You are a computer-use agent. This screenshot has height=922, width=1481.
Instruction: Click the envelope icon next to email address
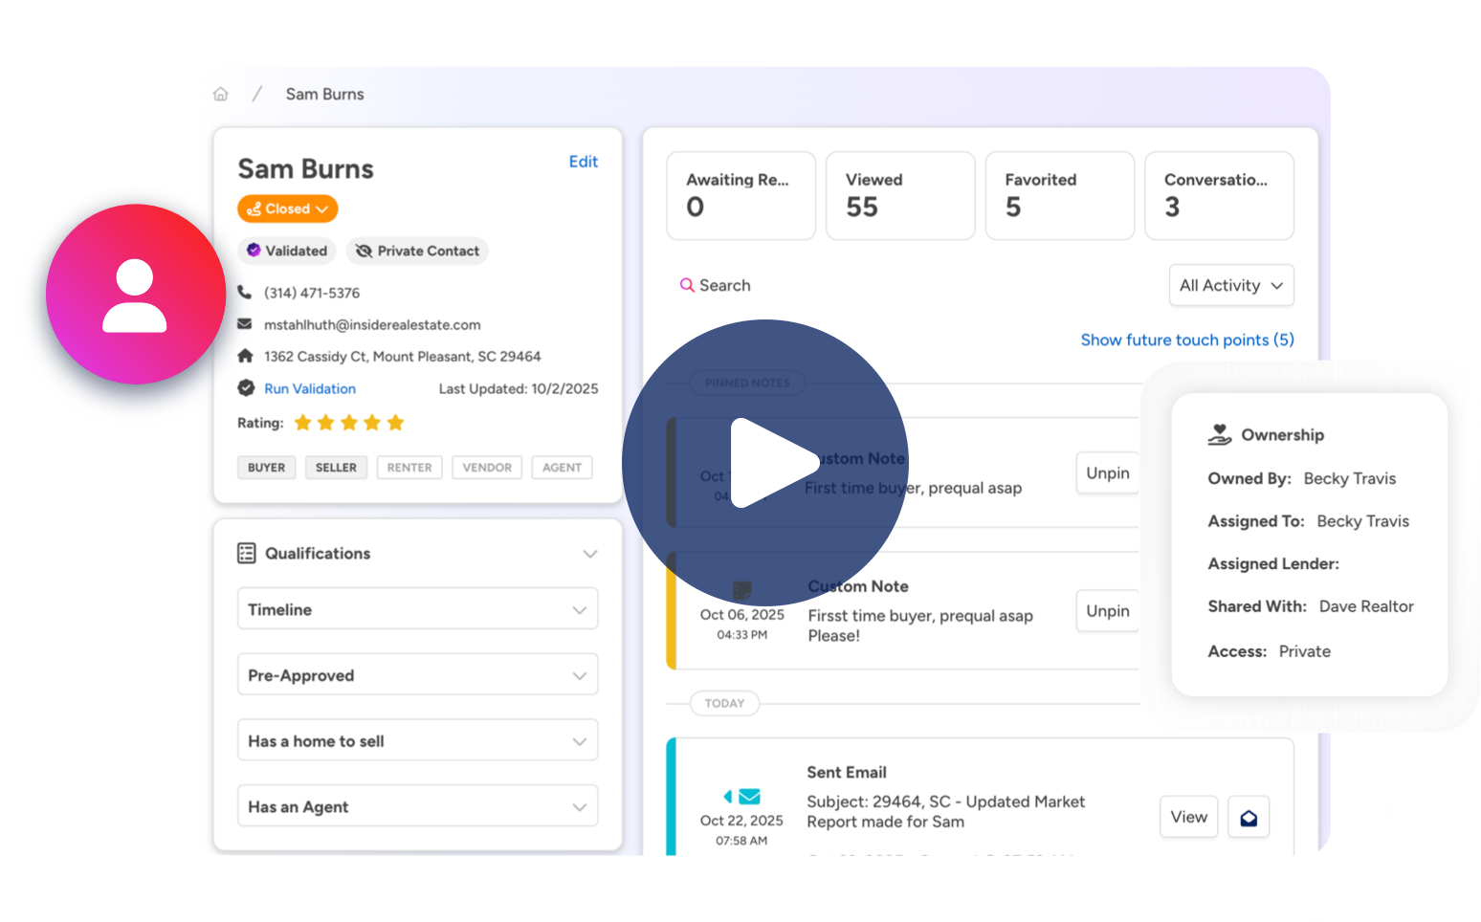pyautogui.click(x=245, y=324)
